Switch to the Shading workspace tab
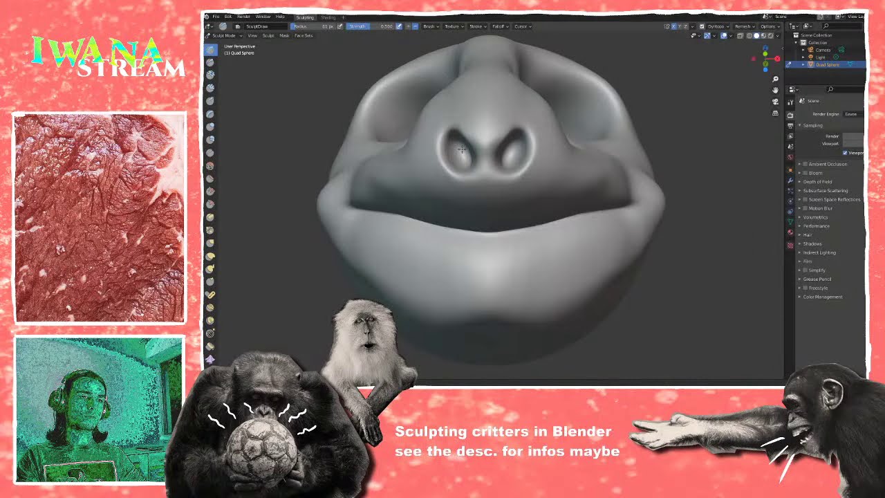885x498 pixels. tap(328, 17)
